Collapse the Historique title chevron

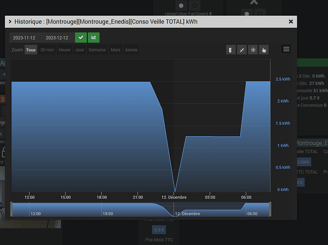tap(10, 22)
